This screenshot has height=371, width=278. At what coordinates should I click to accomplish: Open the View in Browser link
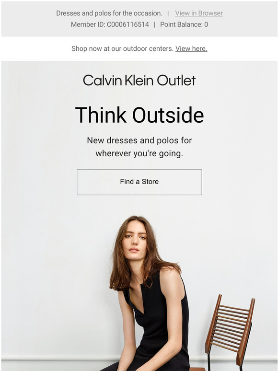199,13
